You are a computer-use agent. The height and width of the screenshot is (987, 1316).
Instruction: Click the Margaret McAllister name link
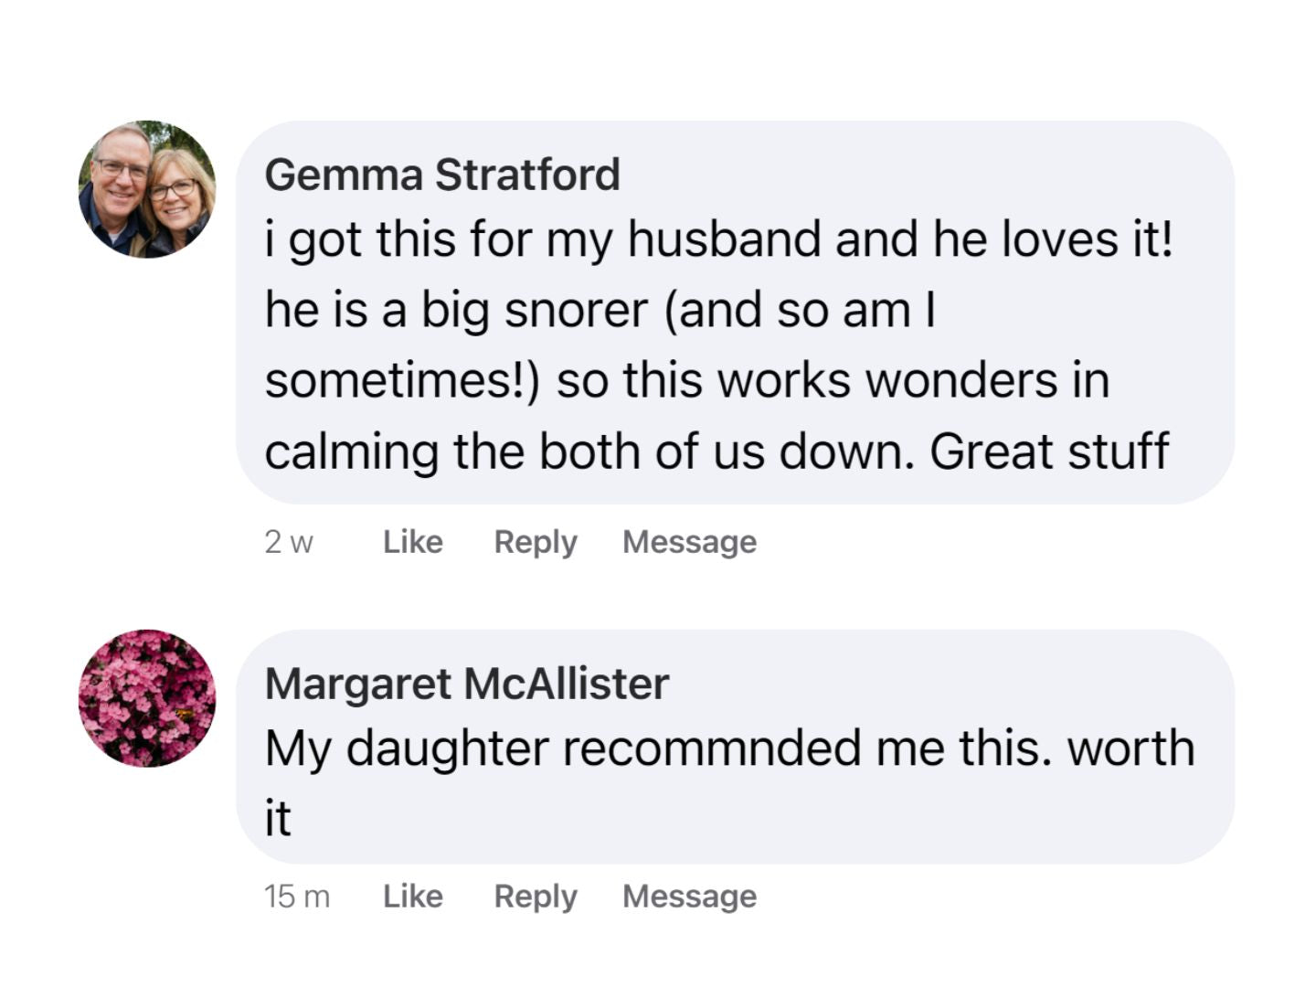[467, 684]
